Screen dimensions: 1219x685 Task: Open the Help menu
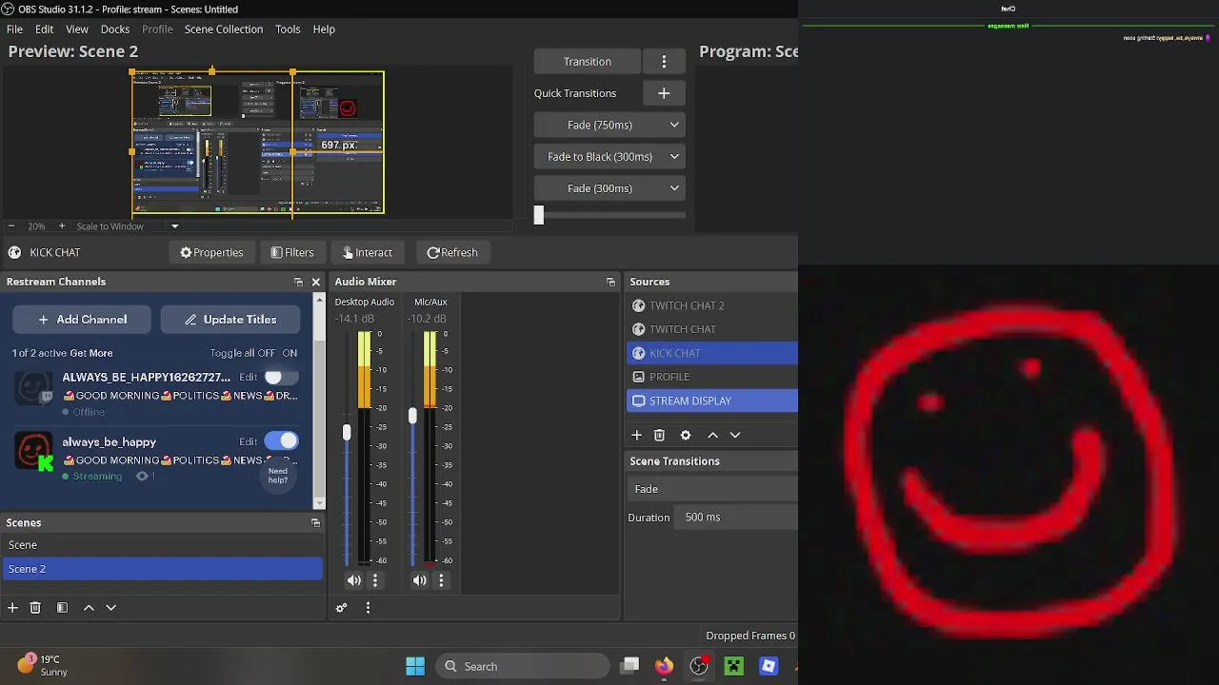(324, 29)
